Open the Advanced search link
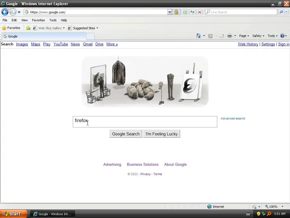 coord(233,118)
